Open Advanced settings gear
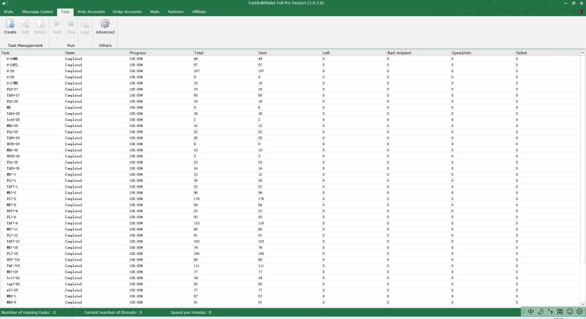Screen dimensions: 586x319 [105, 26]
